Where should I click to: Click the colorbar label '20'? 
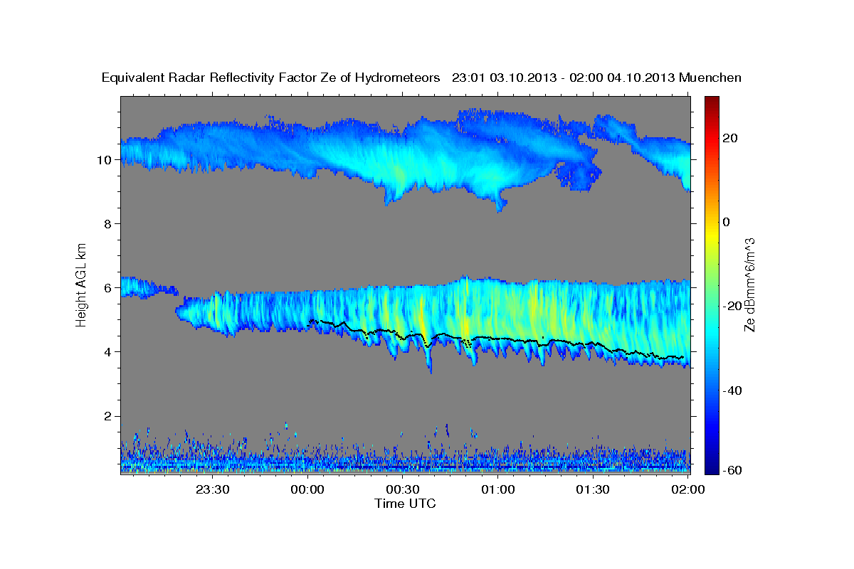pos(731,138)
